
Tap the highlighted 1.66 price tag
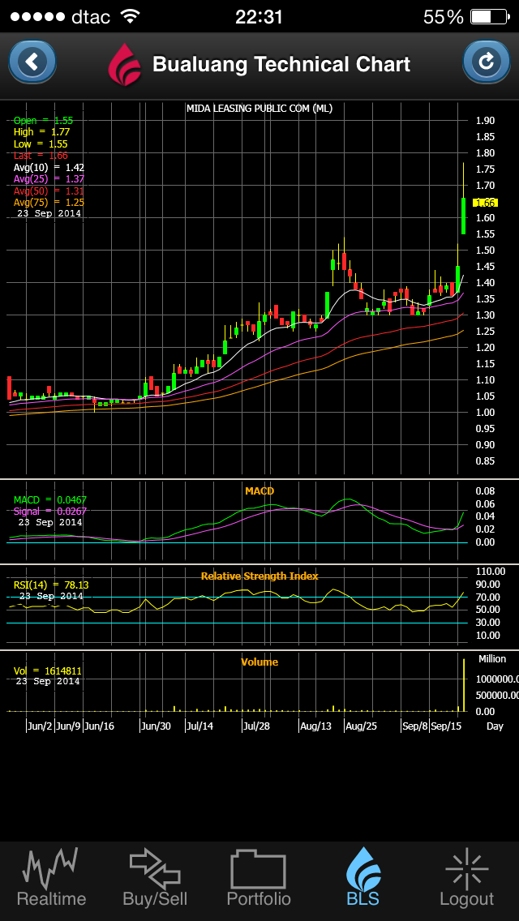click(x=486, y=203)
